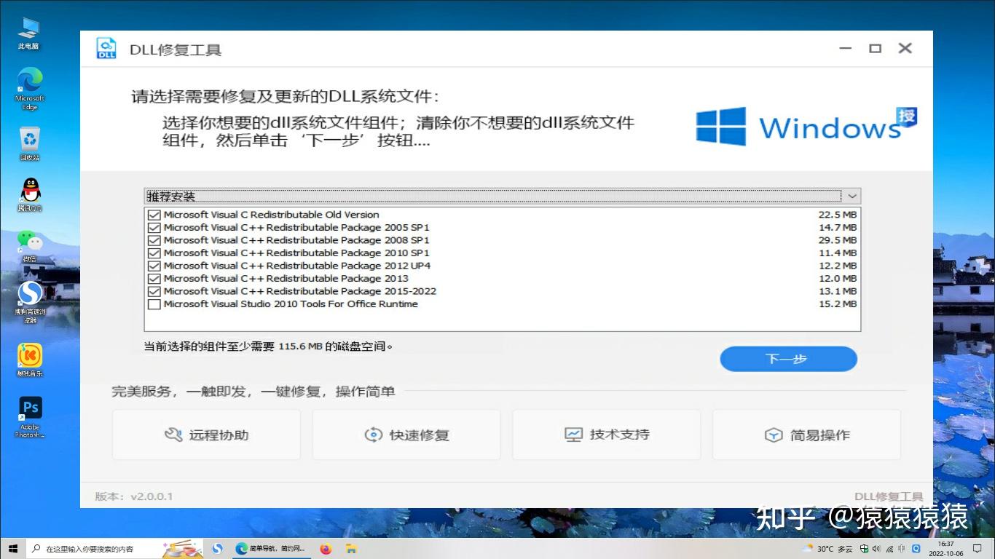Minimize the DLL修复工具 window
The image size is (995, 559).
(845, 49)
